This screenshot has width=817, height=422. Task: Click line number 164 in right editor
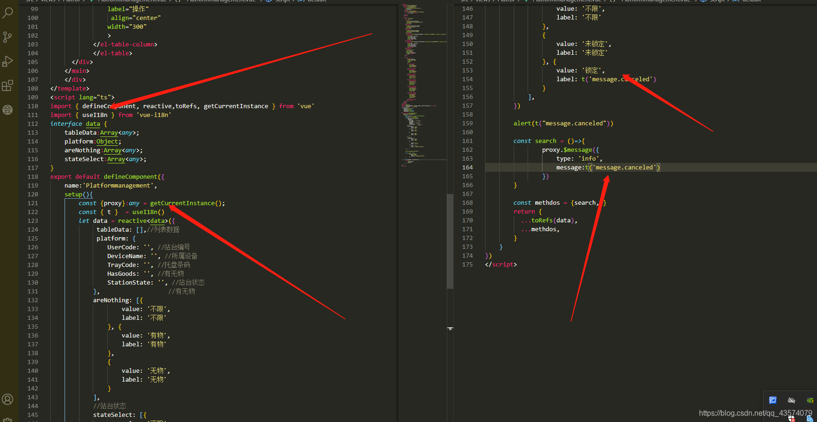467,168
